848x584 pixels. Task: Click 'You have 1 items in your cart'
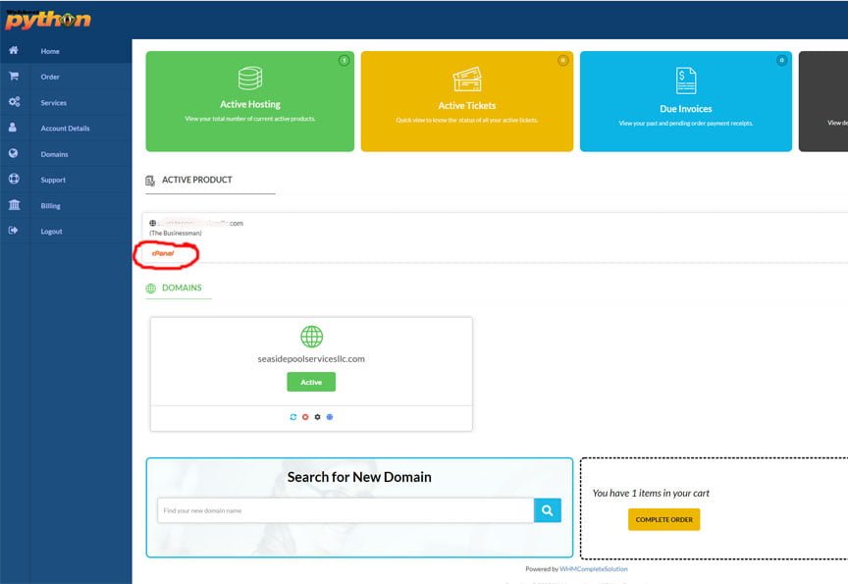pyautogui.click(x=651, y=493)
